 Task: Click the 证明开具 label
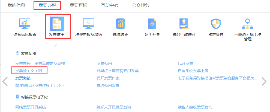tap(152, 35)
